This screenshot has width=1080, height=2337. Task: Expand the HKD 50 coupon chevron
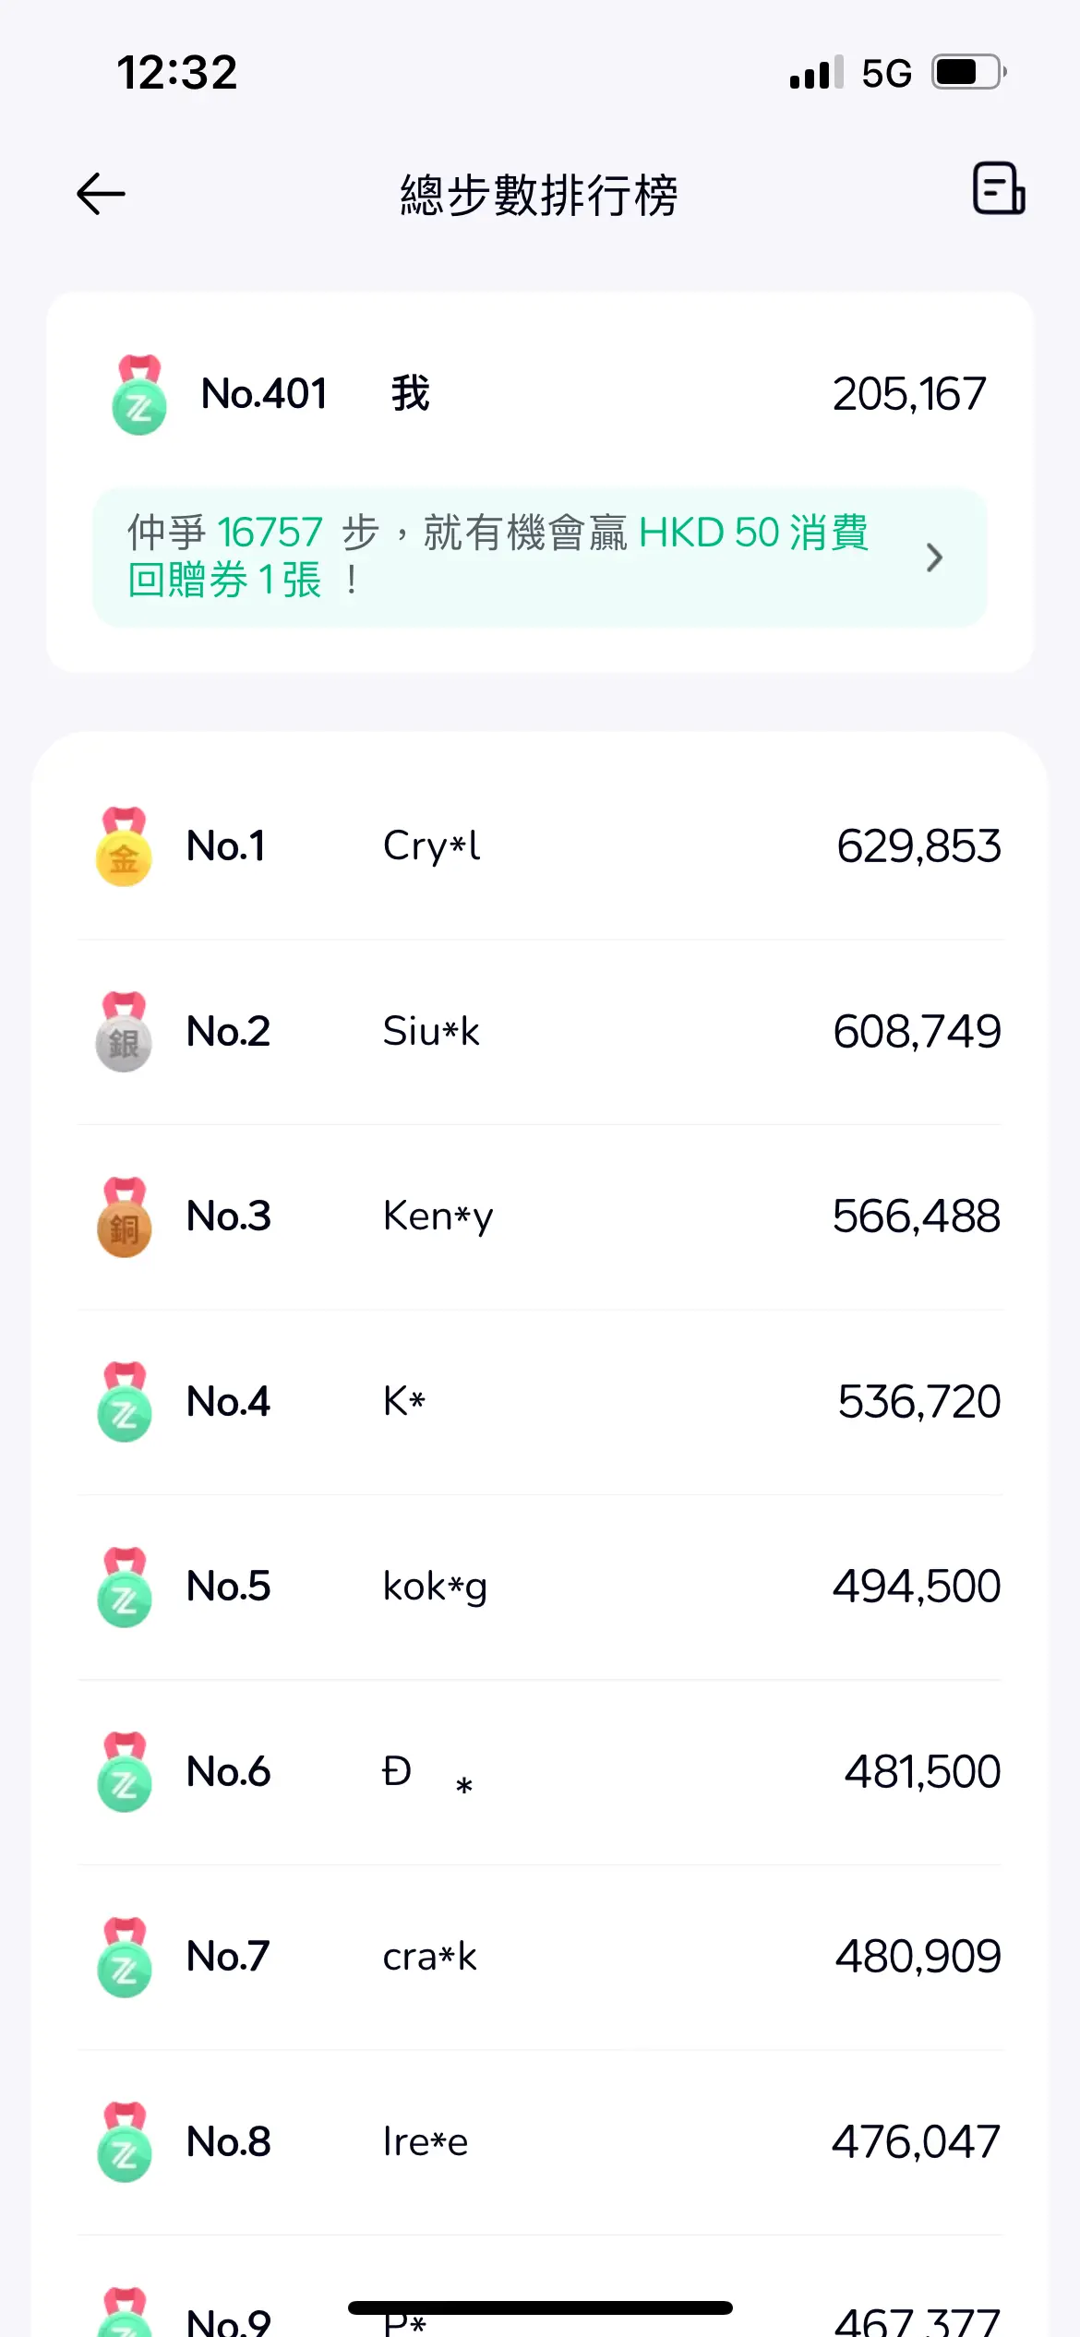point(934,557)
